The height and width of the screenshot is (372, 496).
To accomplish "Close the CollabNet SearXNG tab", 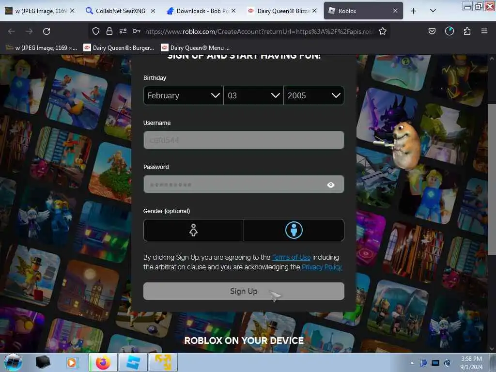I will click(x=153, y=11).
